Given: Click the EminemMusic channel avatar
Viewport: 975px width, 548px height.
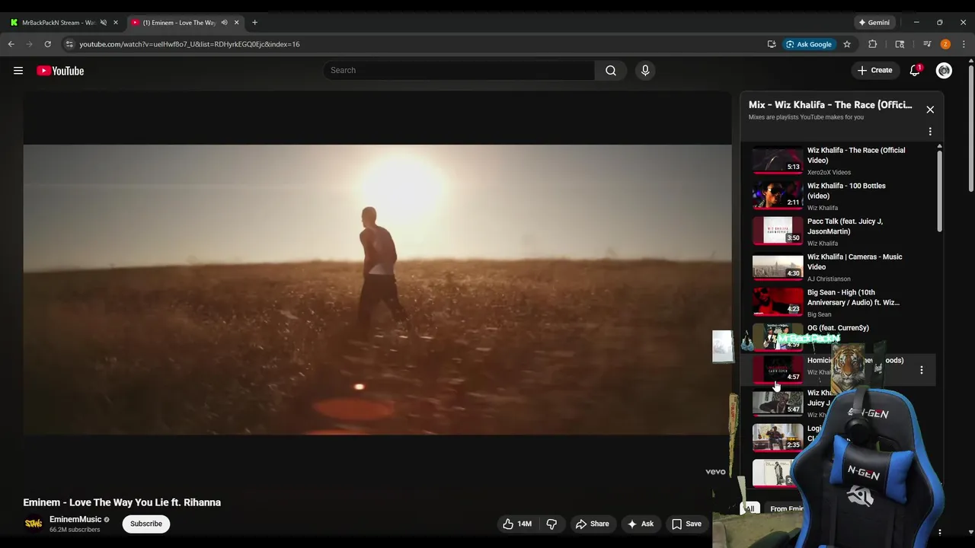Looking at the screenshot, I should pyautogui.click(x=34, y=524).
